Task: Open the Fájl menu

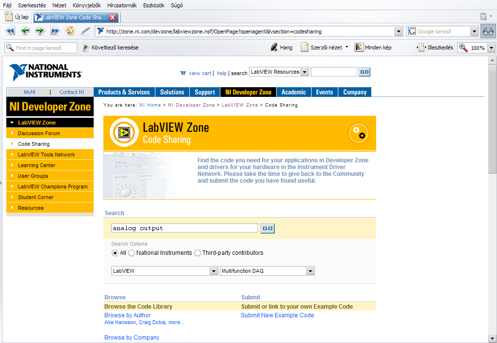Action: tap(7, 5)
